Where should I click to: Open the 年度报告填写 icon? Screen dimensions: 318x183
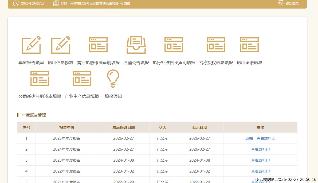(x=31, y=45)
